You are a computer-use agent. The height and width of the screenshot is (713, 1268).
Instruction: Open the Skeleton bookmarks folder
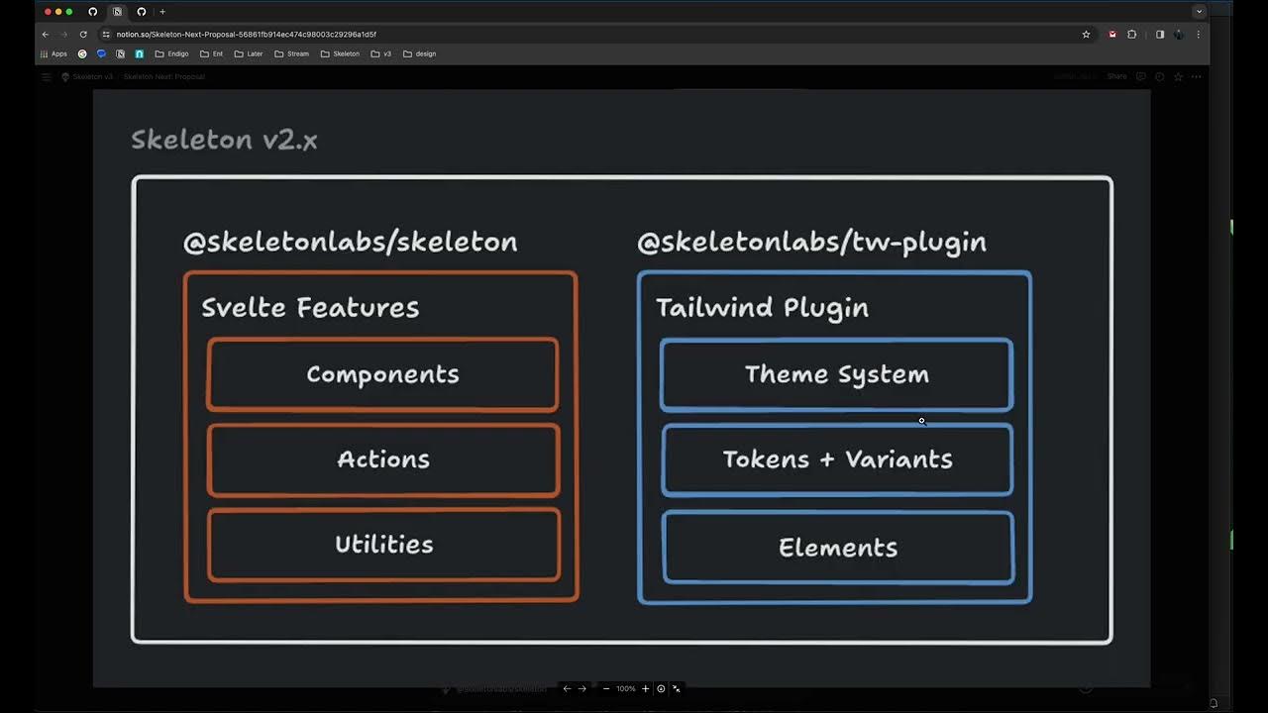(341, 53)
